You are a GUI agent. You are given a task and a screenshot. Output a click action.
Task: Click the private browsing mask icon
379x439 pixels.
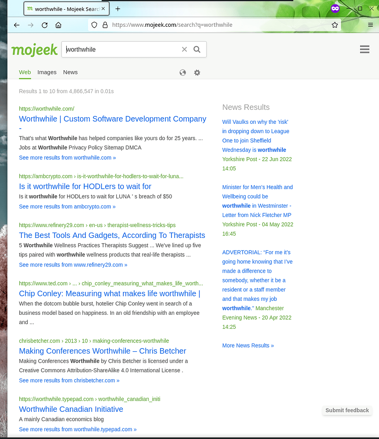click(335, 9)
